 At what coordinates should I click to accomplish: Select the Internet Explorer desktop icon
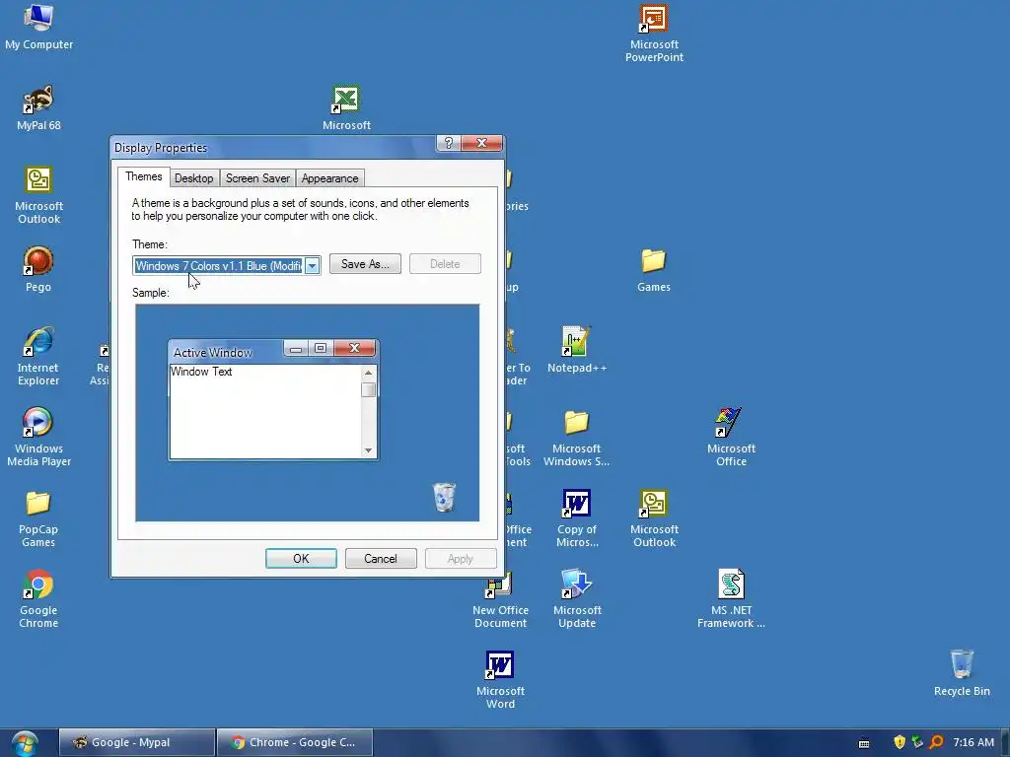(x=38, y=356)
